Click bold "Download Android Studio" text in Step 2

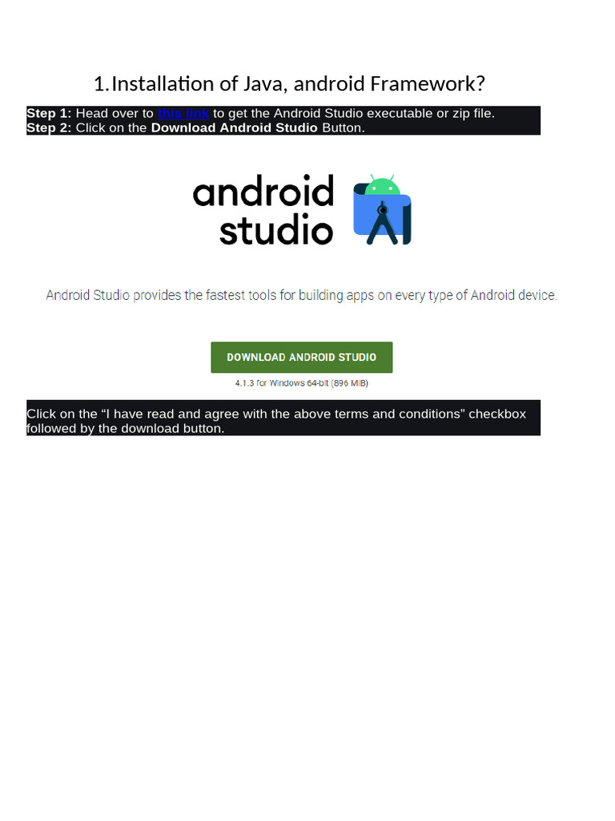[235, 128]
